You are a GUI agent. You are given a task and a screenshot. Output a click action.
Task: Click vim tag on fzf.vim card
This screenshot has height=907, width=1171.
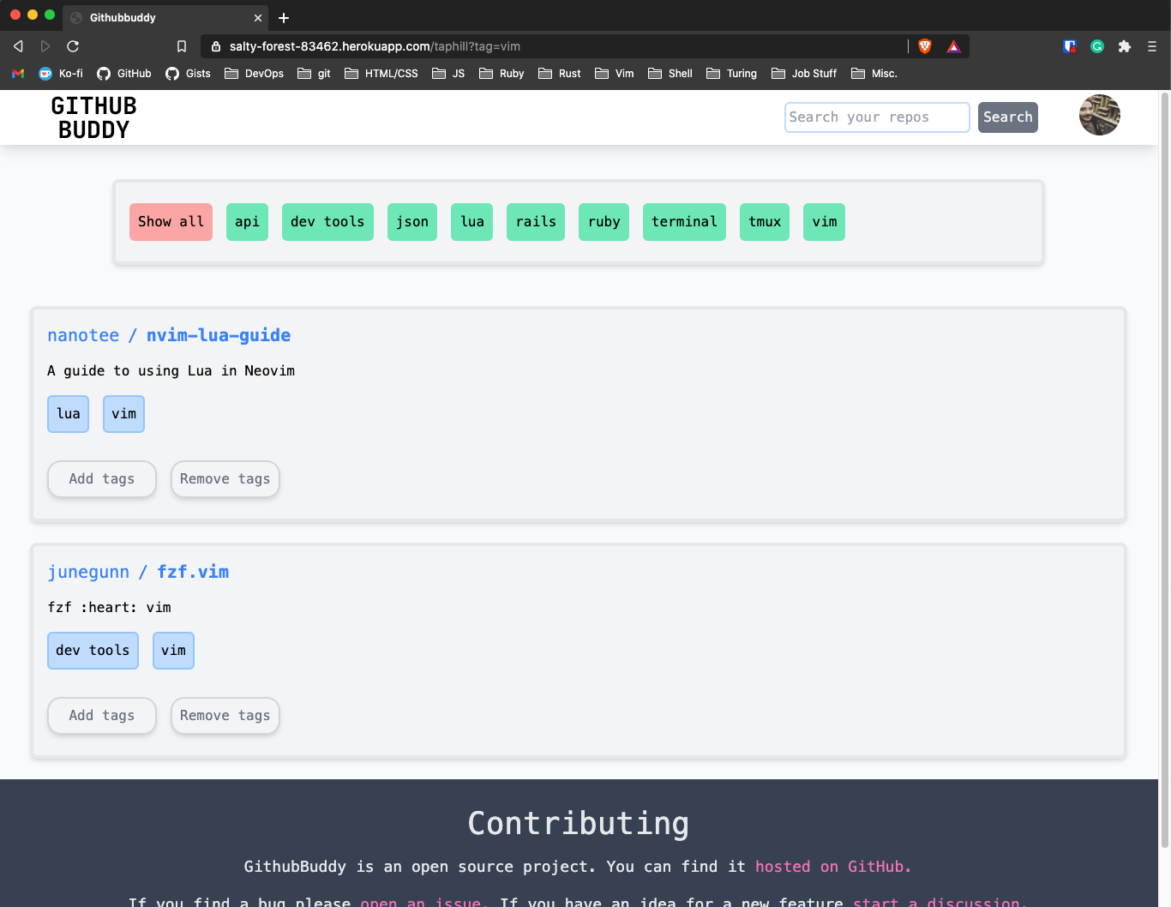click(x=173, y=651)
